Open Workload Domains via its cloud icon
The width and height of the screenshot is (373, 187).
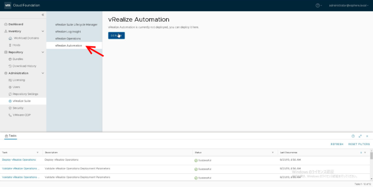pyautogui.click(x=10, y=38)
